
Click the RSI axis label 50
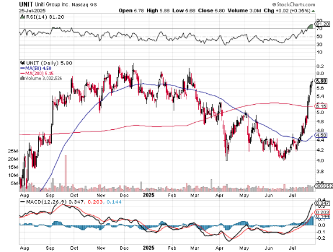point(320,37)
